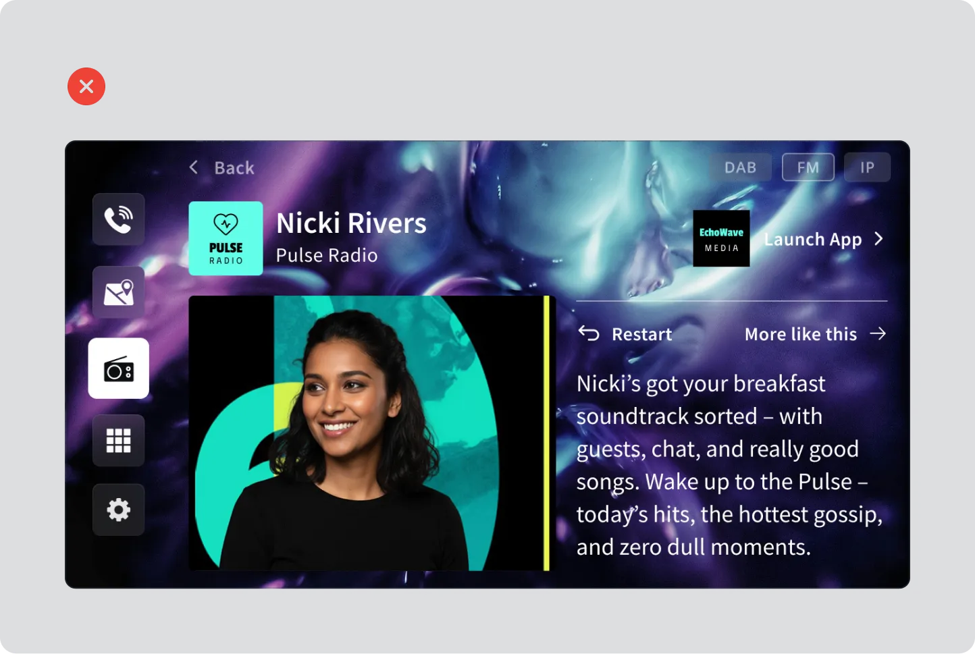The image size is (975, 654).
Task: Go Back to previous screen
Action: pyautogui.click(x=221, y=167)
